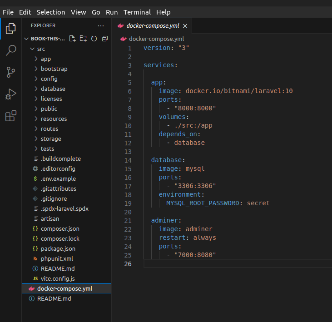Expand the database folder
This screenshot has width=332, height=322.
36,89
